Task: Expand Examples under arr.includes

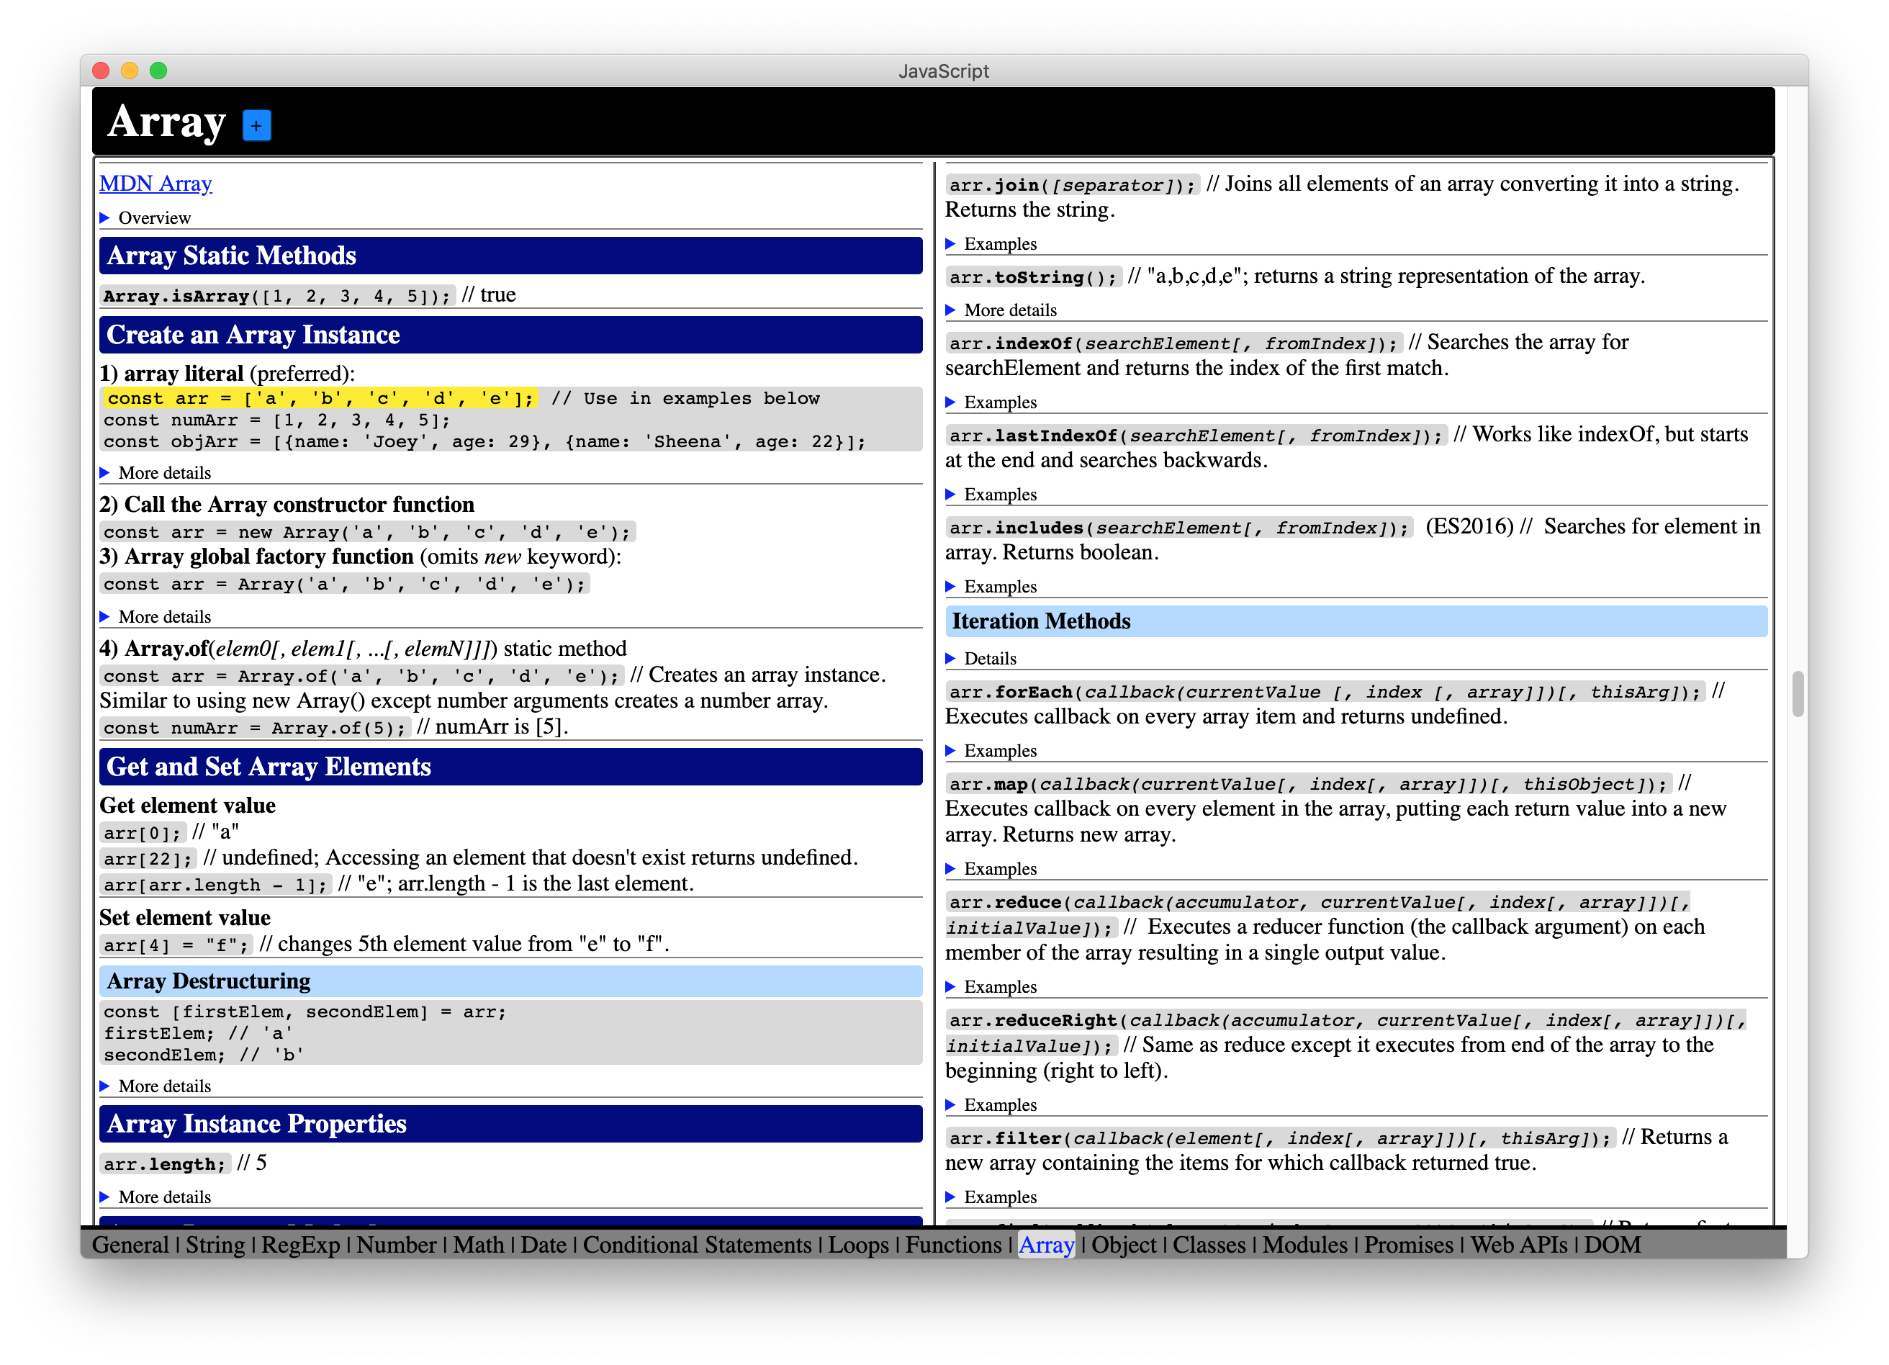Action: [950, 586]
